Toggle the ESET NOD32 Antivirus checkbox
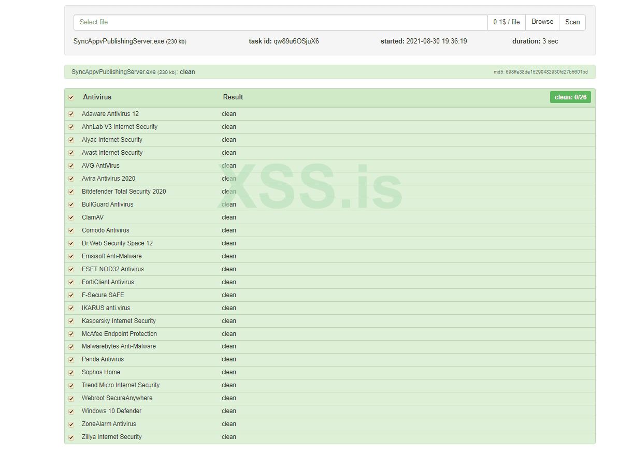Screen dimensions: 619x454 (x=71, y=269)
